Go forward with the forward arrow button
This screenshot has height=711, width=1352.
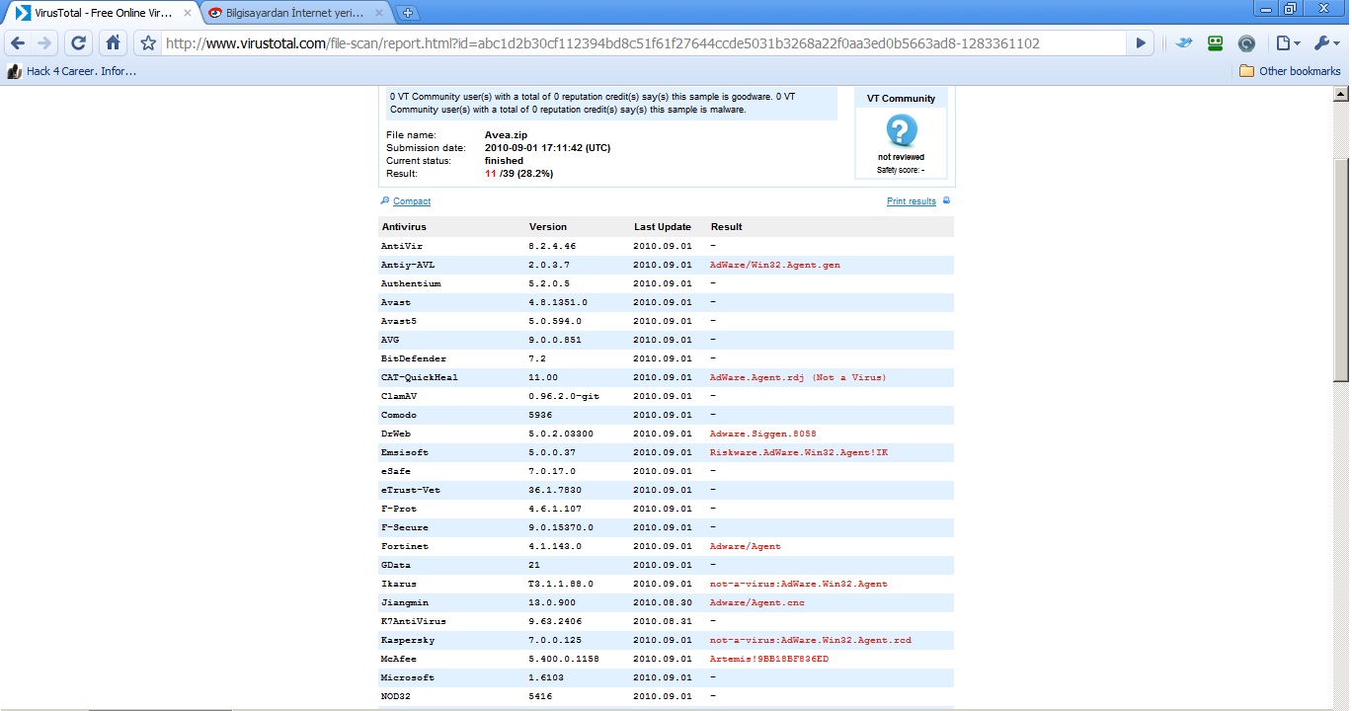(x=44, y=43)
